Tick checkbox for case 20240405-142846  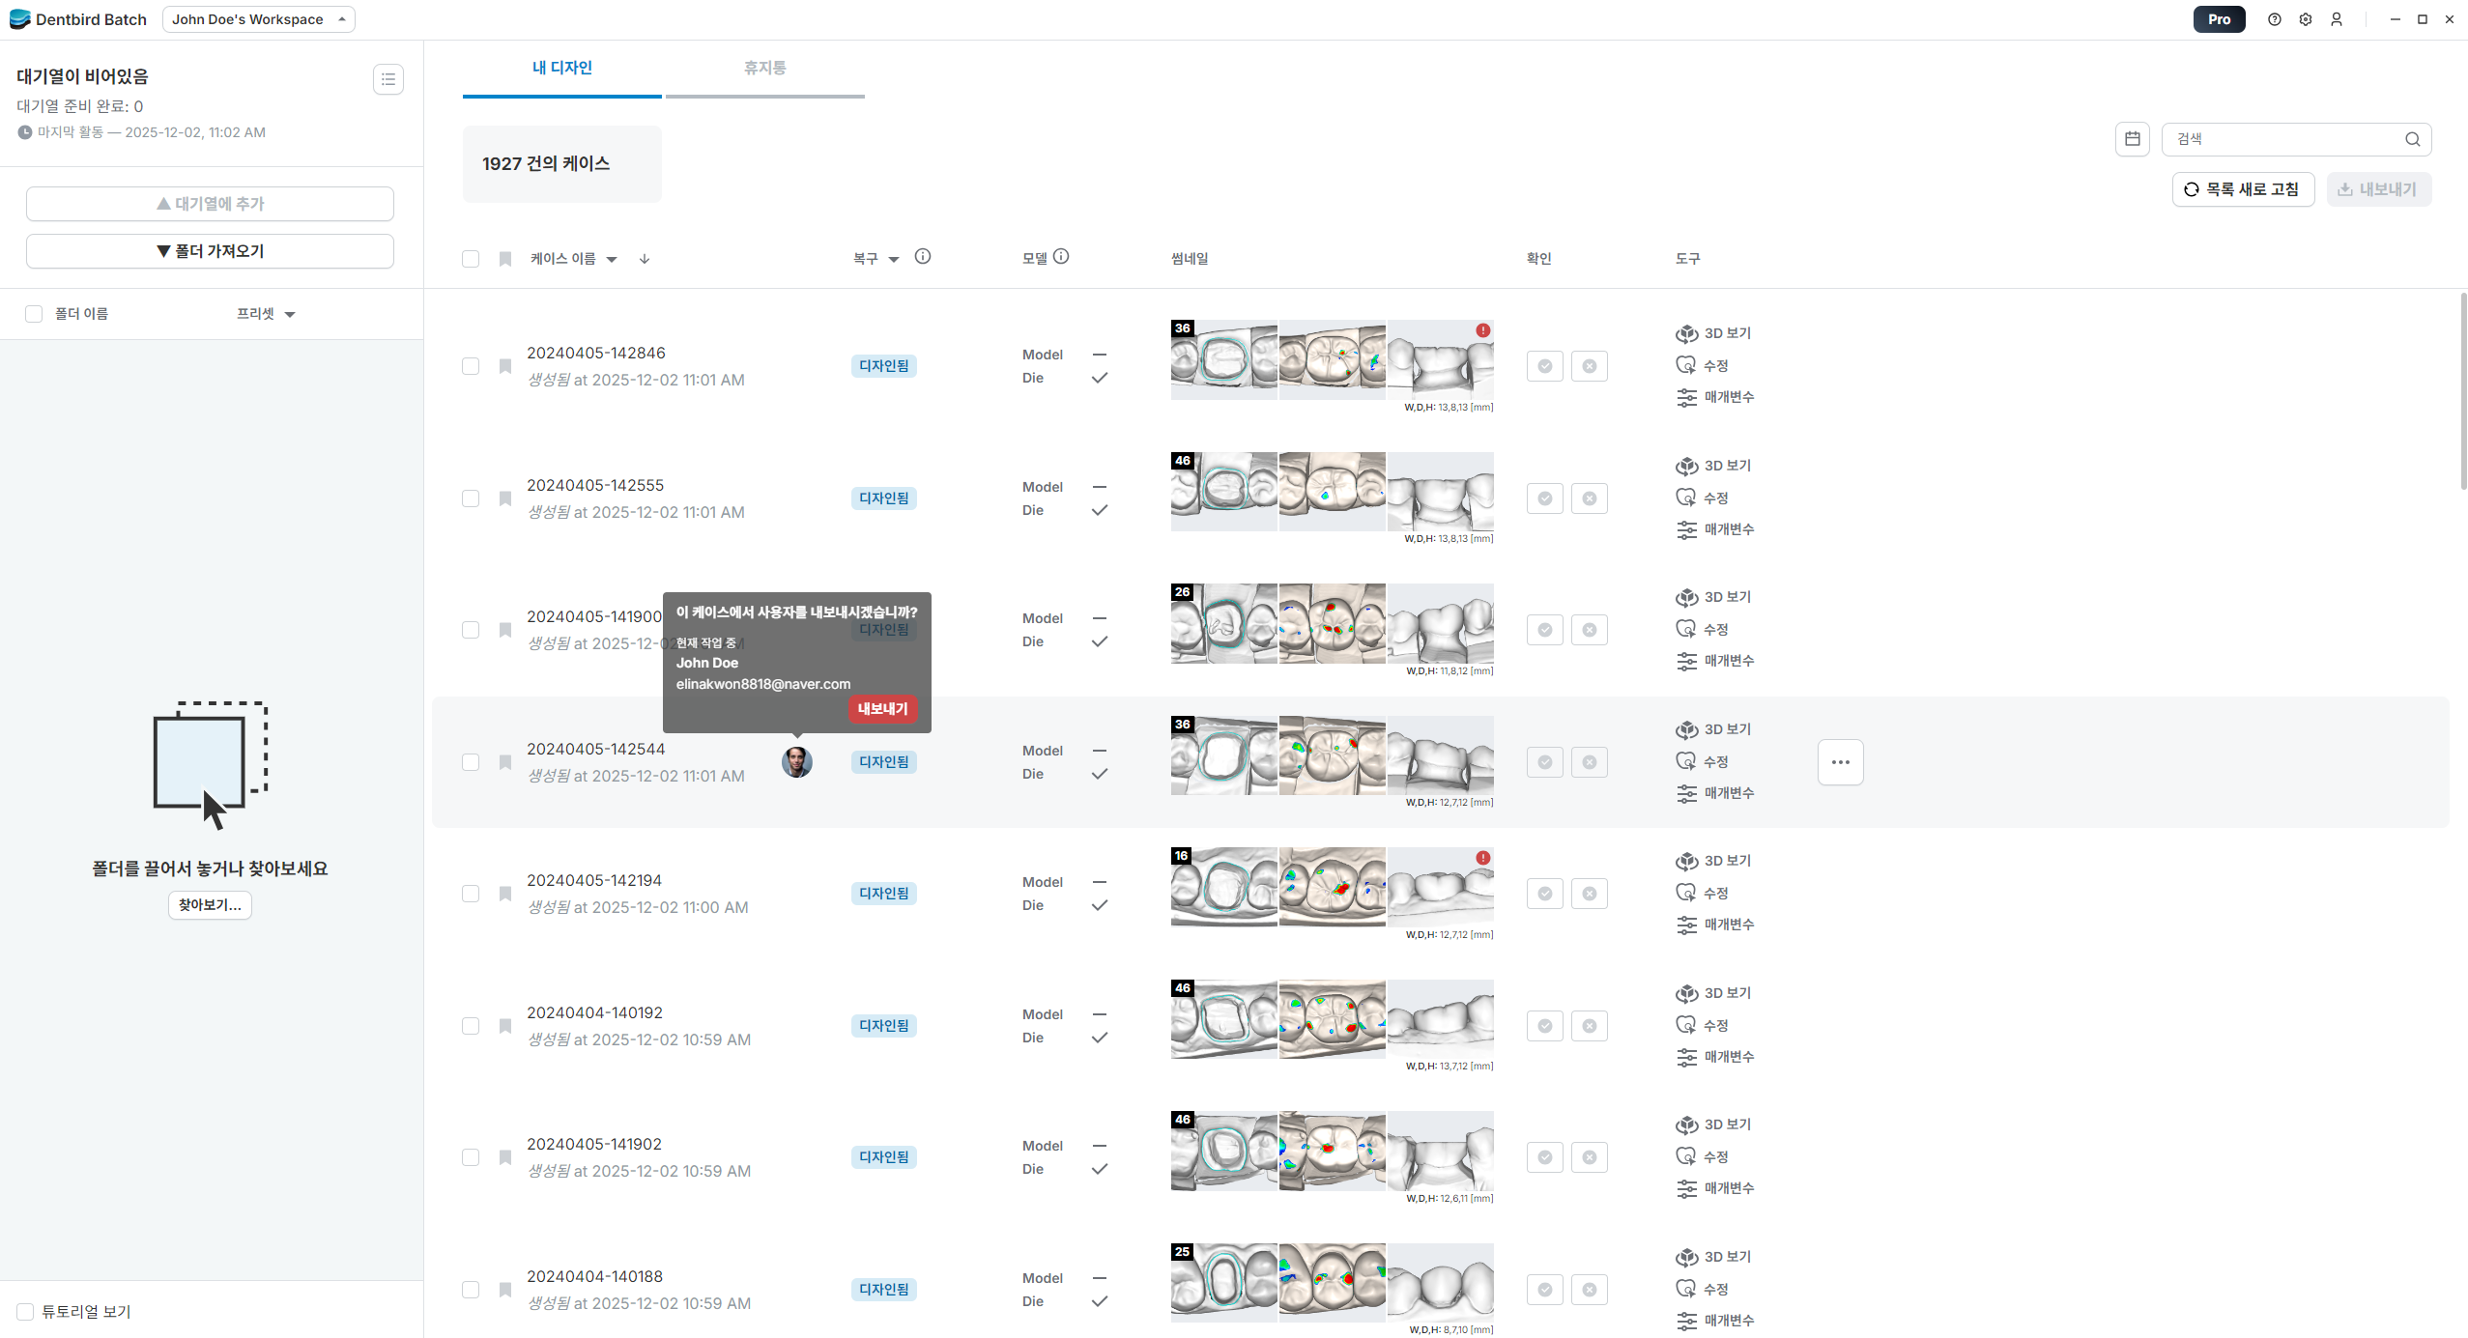point(471,366)
